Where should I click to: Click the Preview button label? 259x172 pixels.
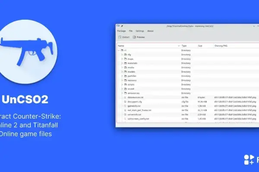tap(141, 37)
